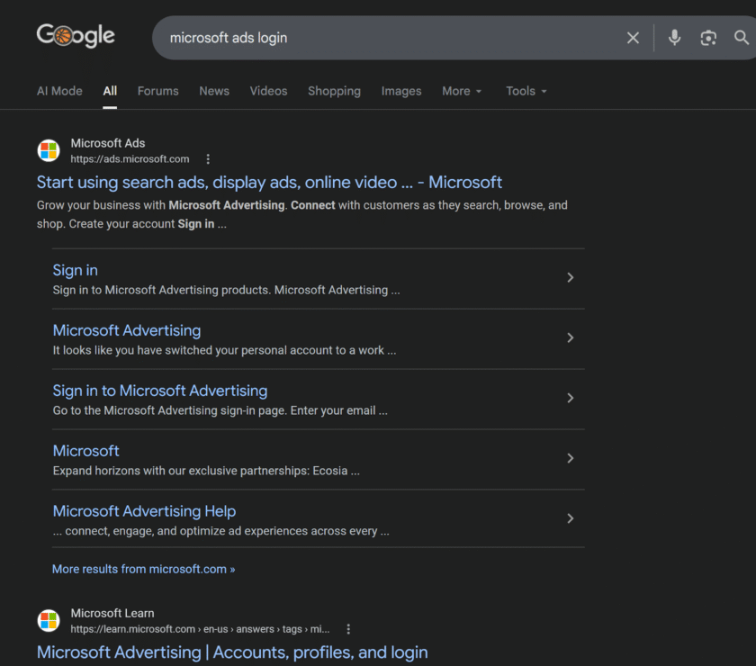
Task: Open three-dot menu for ads.microsoft.com result
Action: pos(208,159)
